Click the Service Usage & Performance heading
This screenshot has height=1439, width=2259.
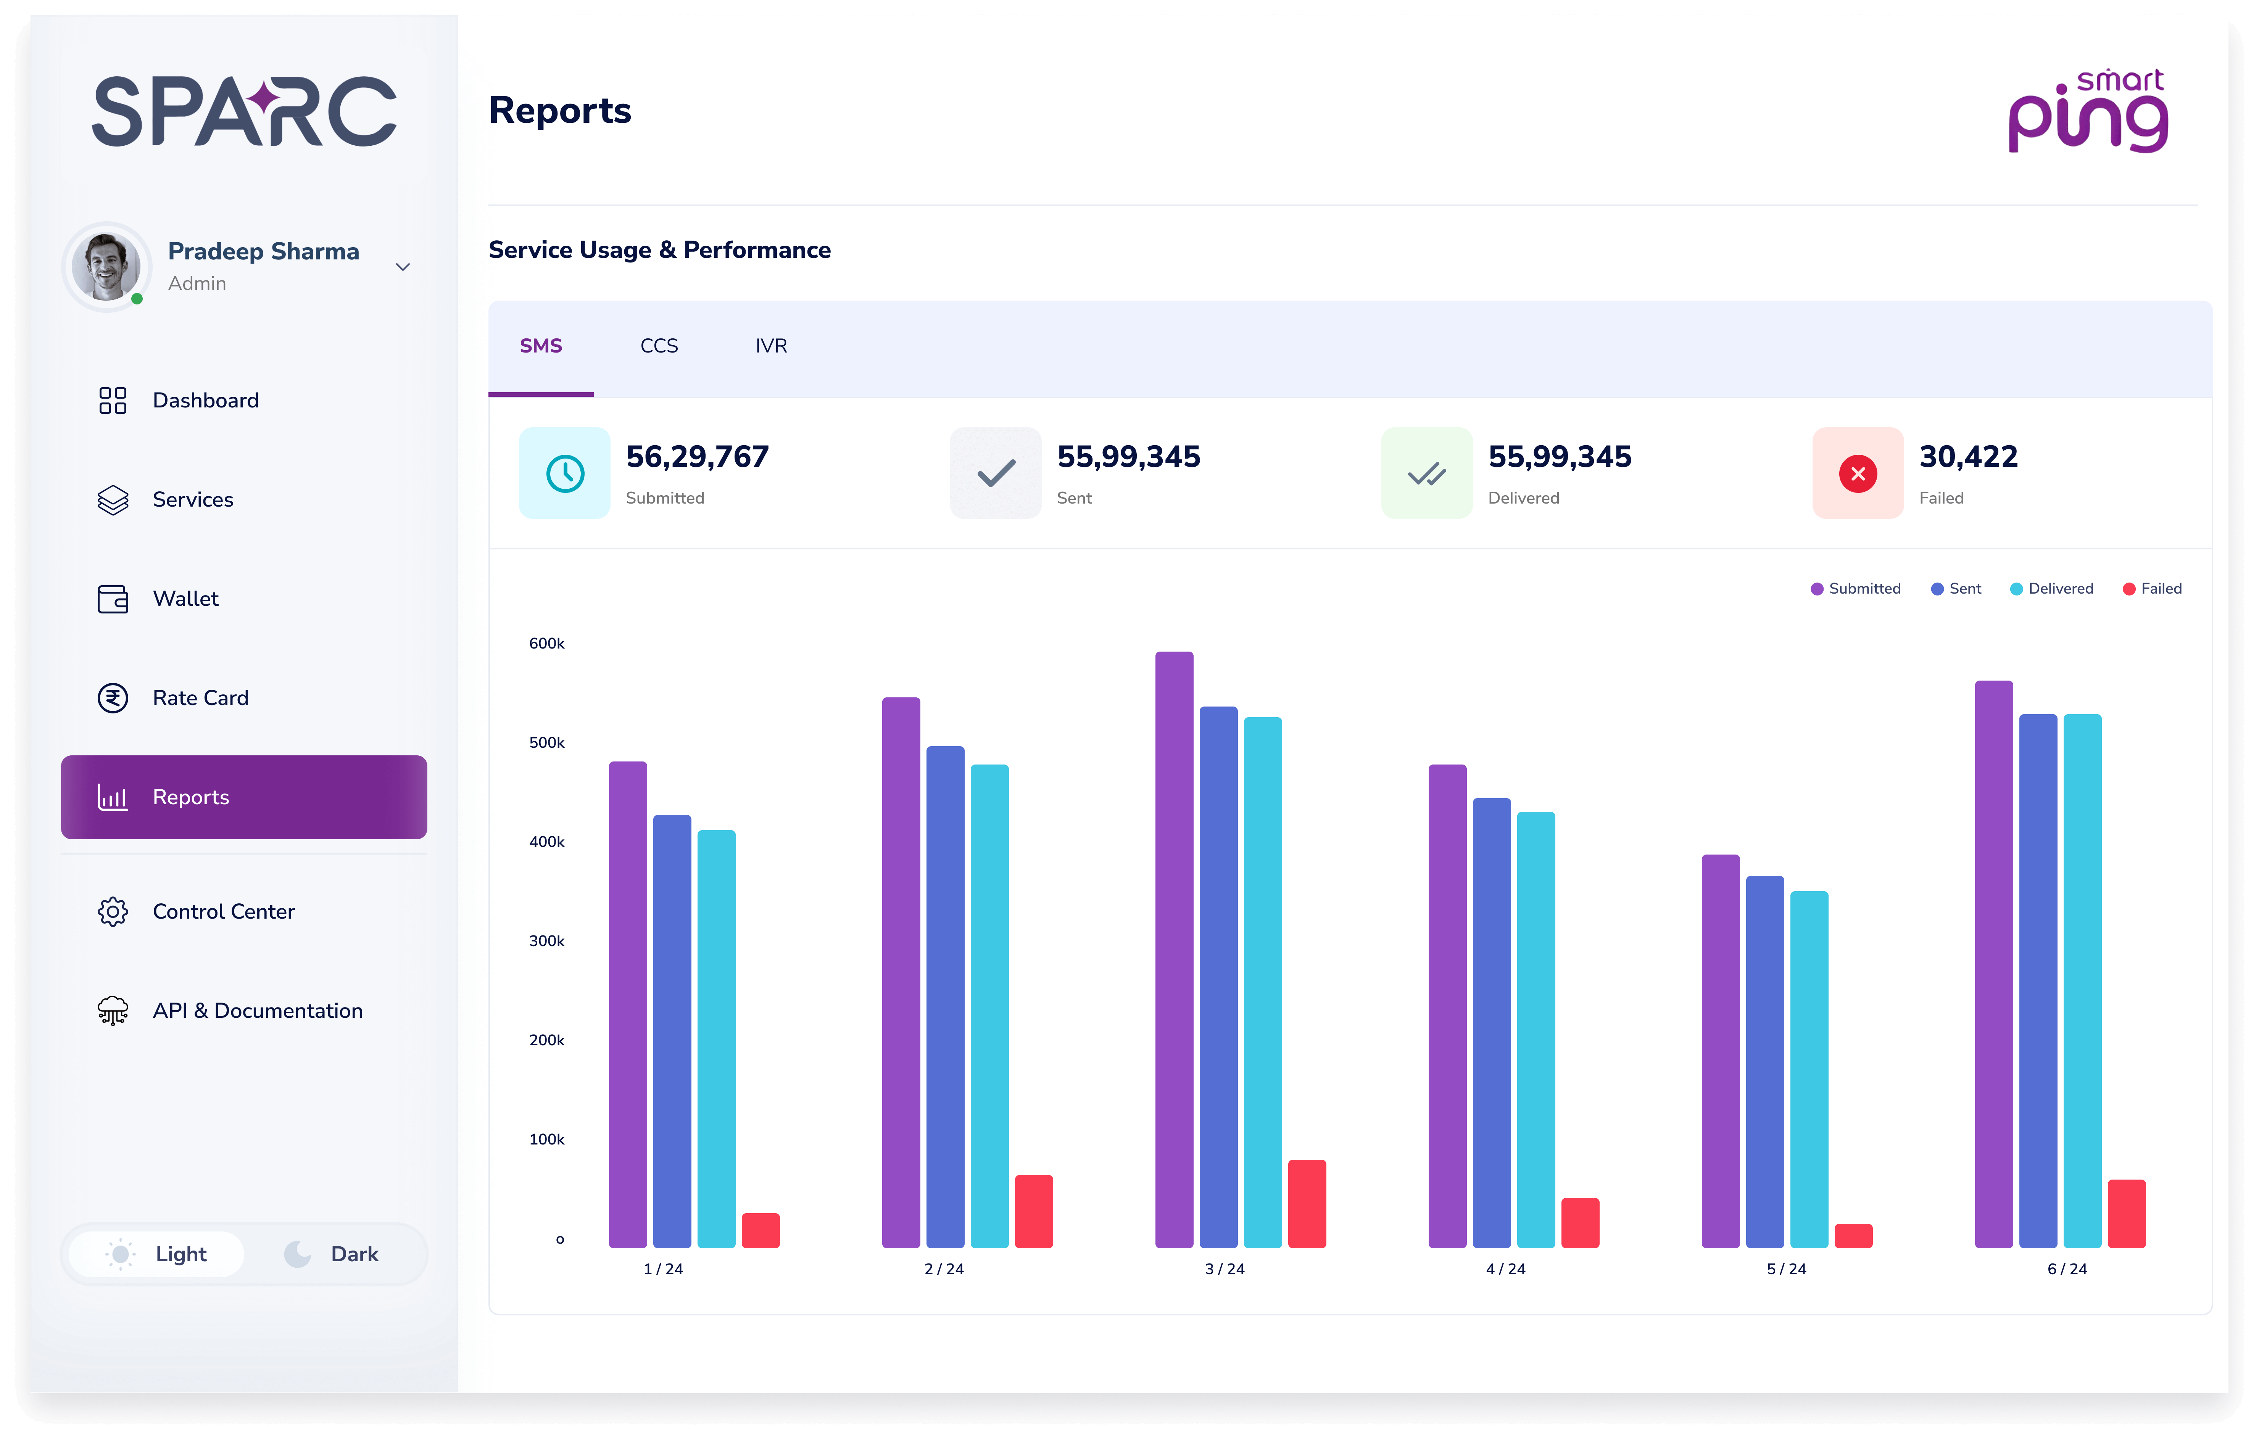659,251
